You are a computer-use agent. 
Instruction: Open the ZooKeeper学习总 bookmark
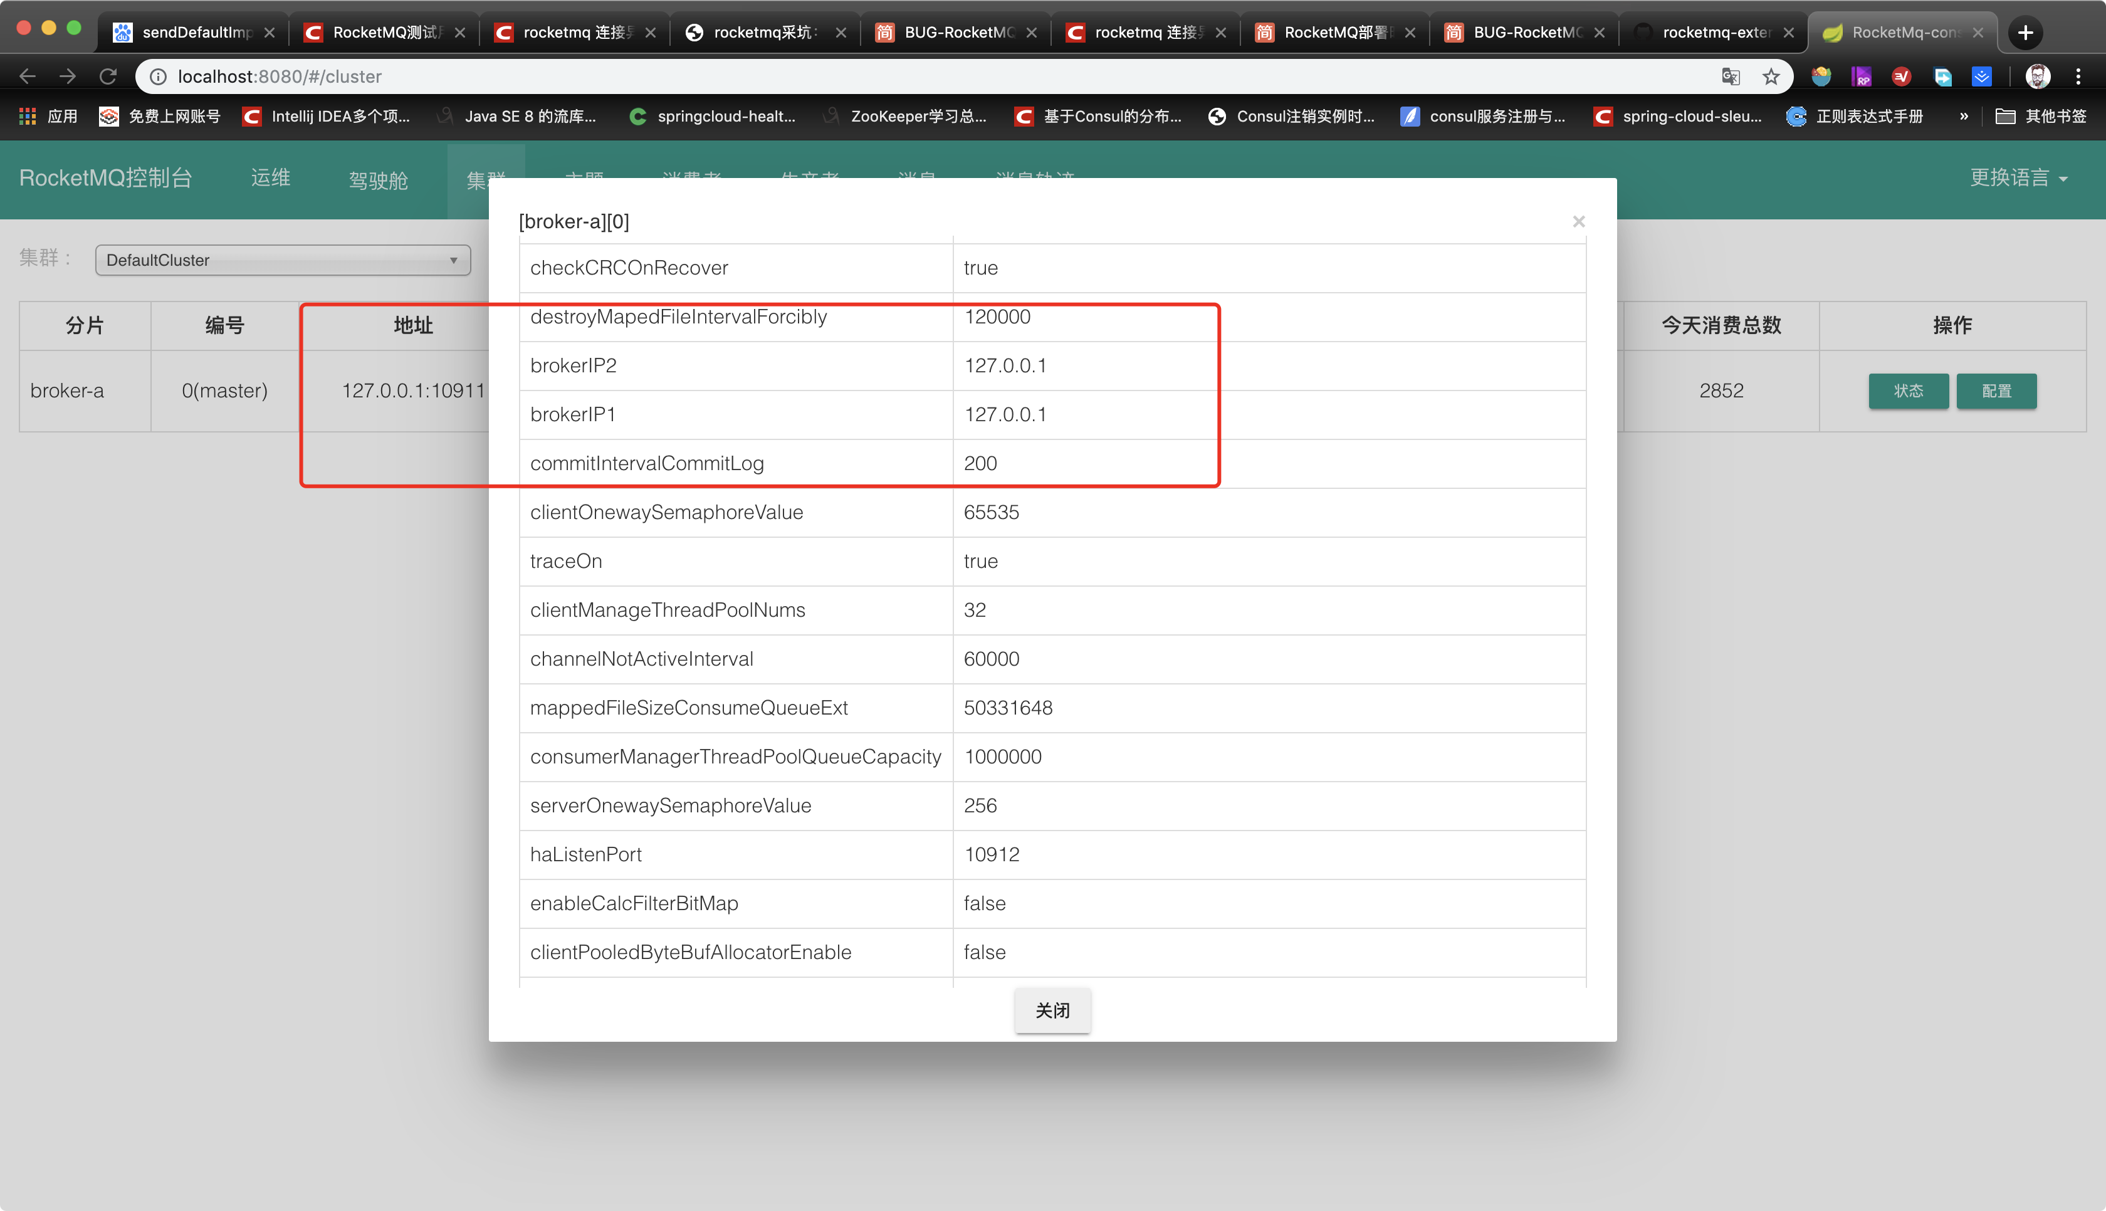click(904, 117)
